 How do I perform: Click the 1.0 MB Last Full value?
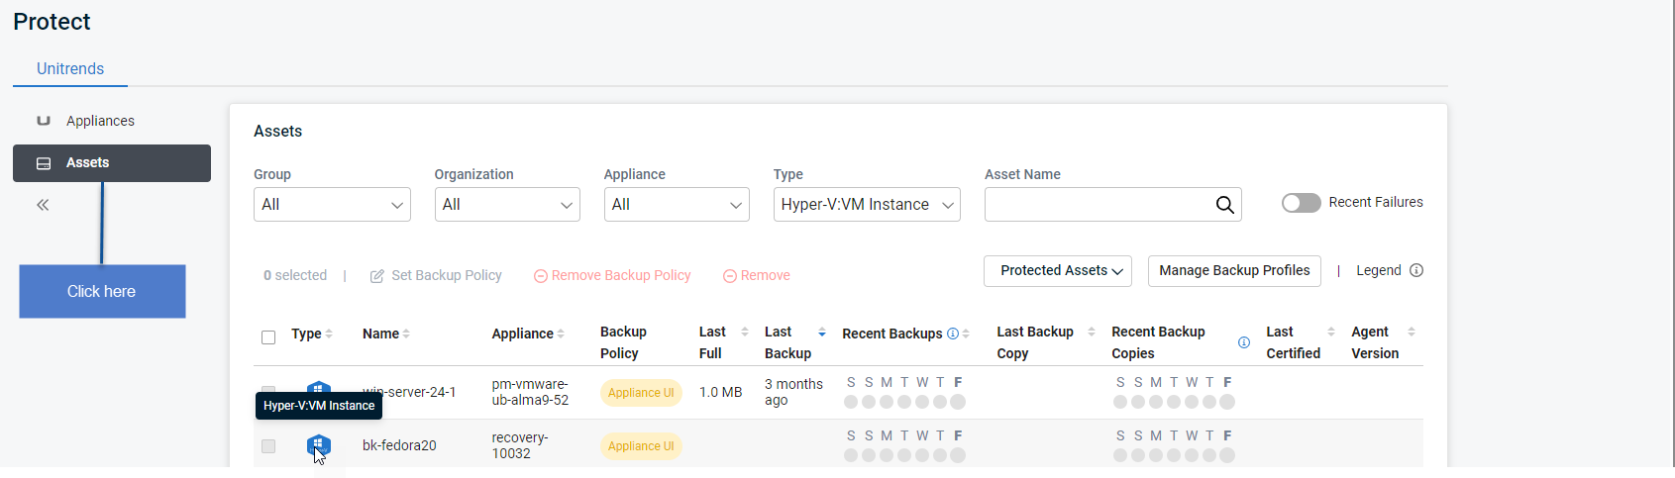tap(720, 393)
